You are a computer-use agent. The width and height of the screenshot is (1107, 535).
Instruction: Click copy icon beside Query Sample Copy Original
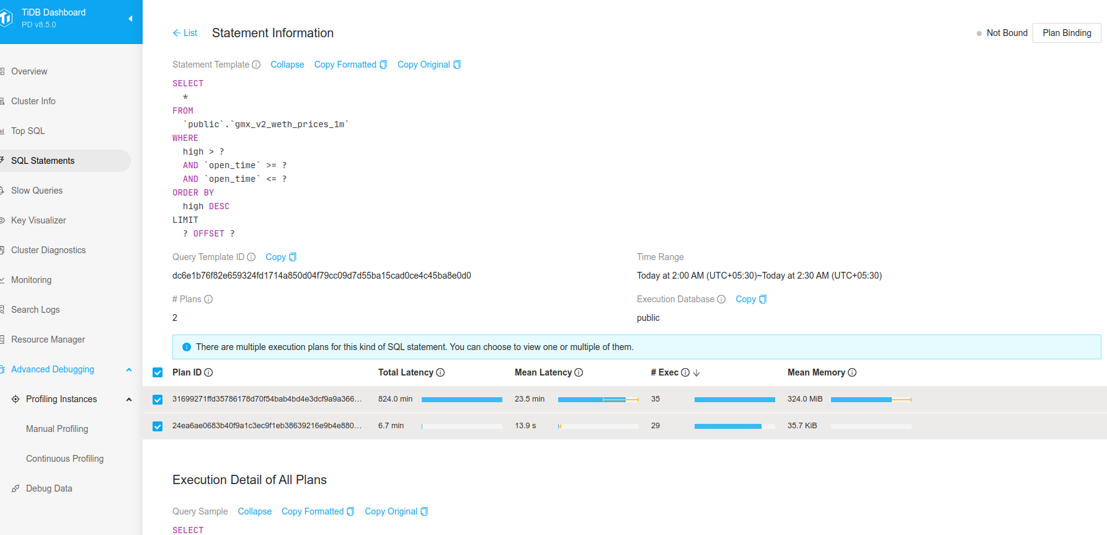[424, 511]
